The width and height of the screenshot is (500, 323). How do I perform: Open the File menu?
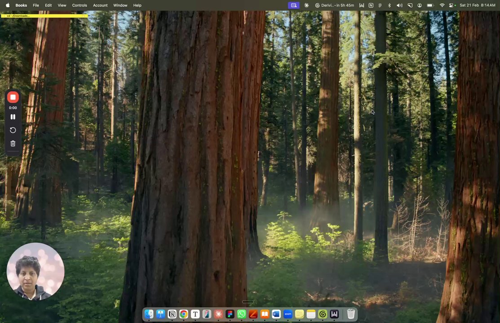(x=36, y=5)
